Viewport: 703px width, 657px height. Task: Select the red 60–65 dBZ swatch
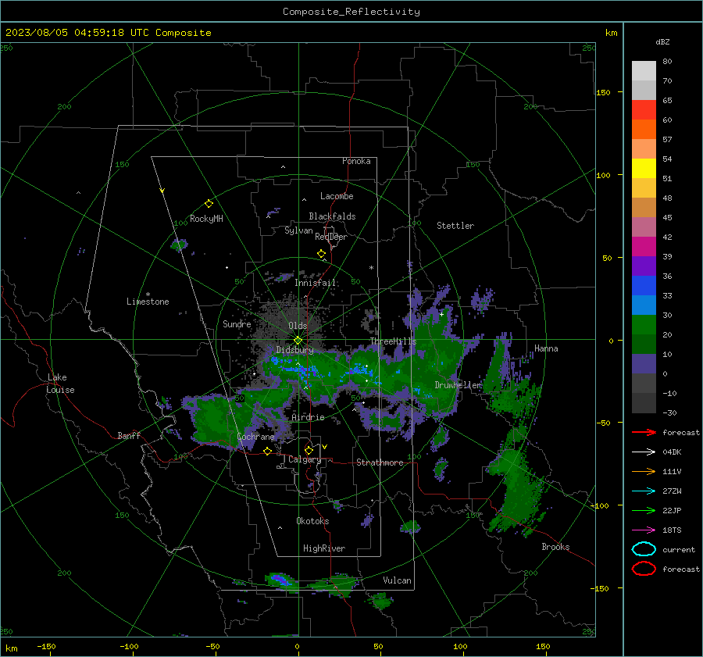(x=644, y=110)
